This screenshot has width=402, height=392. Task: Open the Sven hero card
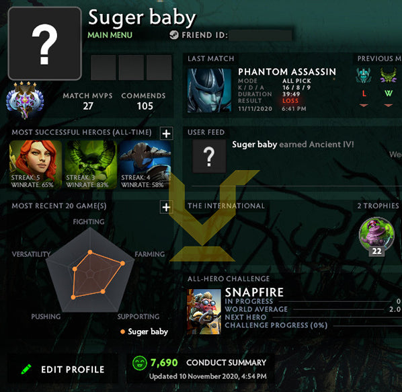point(145,165)
